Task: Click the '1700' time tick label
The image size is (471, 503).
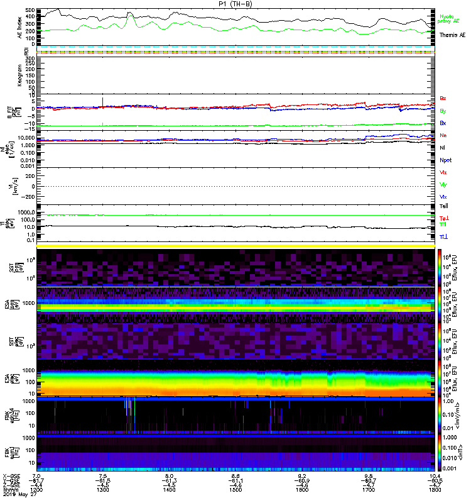Action: (369, 490)
